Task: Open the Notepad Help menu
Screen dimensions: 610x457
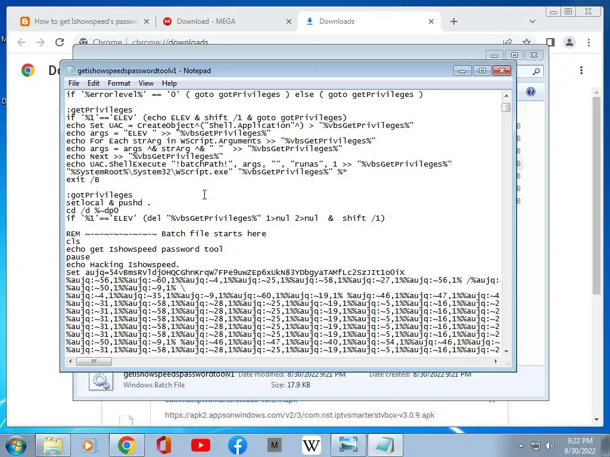Action: (x=169, y=83)
